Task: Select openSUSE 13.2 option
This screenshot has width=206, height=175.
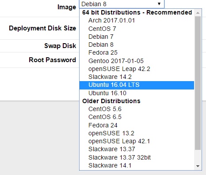Action: coord(137,133)
